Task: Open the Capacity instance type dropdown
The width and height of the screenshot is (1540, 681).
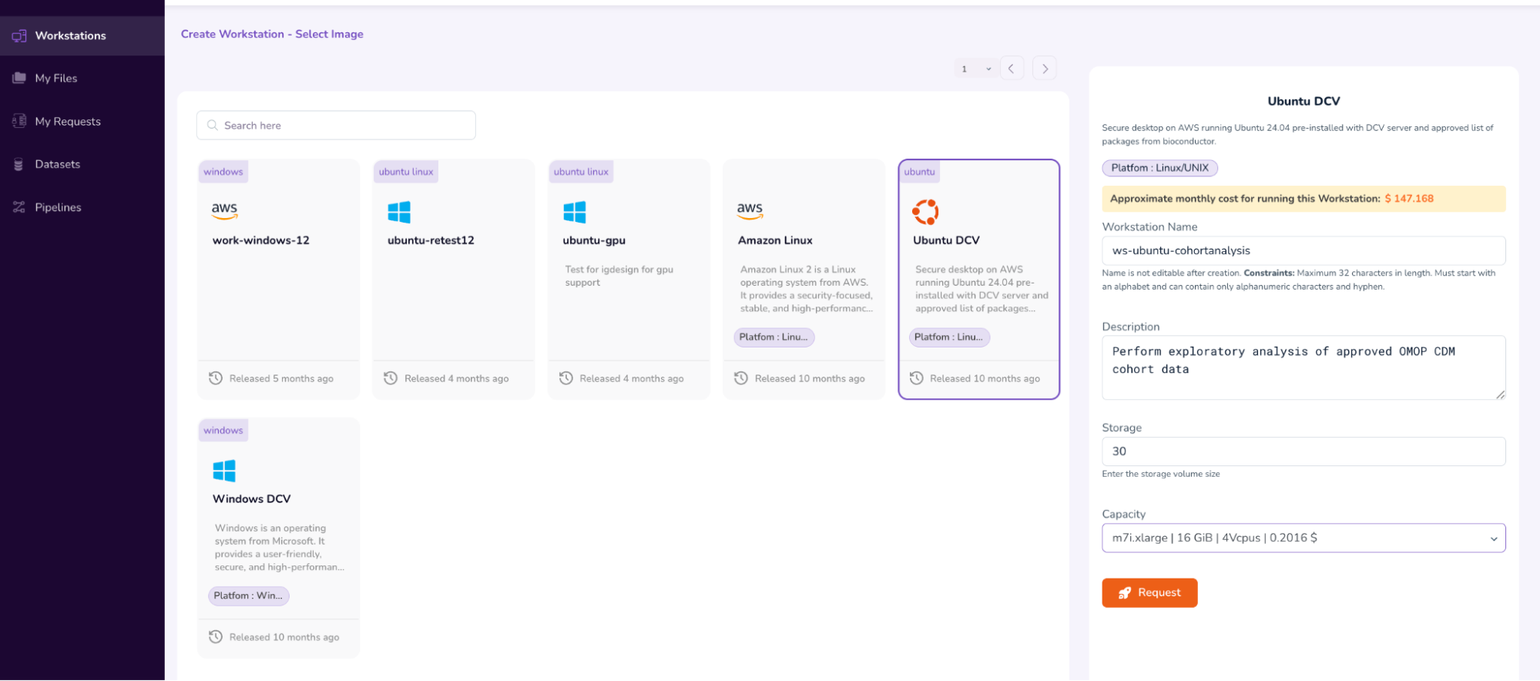Action: point(1303,538)
